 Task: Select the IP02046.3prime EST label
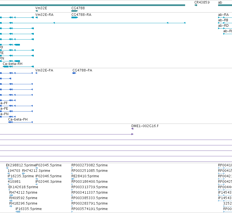point(48,182)
